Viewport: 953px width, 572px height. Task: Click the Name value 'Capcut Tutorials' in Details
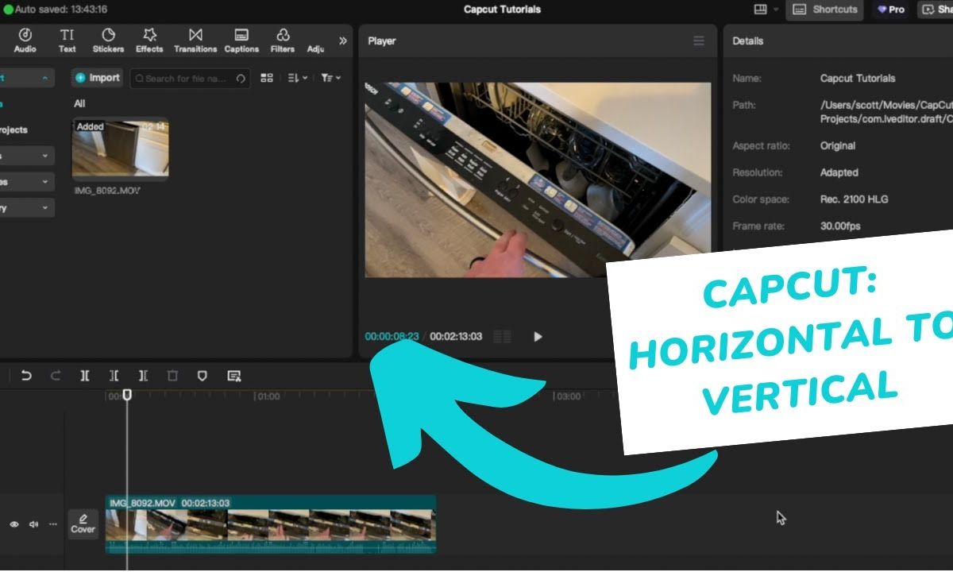point(858,79)
